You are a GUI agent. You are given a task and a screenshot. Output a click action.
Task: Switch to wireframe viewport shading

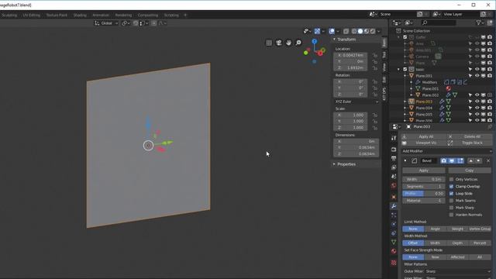(354, 31)
